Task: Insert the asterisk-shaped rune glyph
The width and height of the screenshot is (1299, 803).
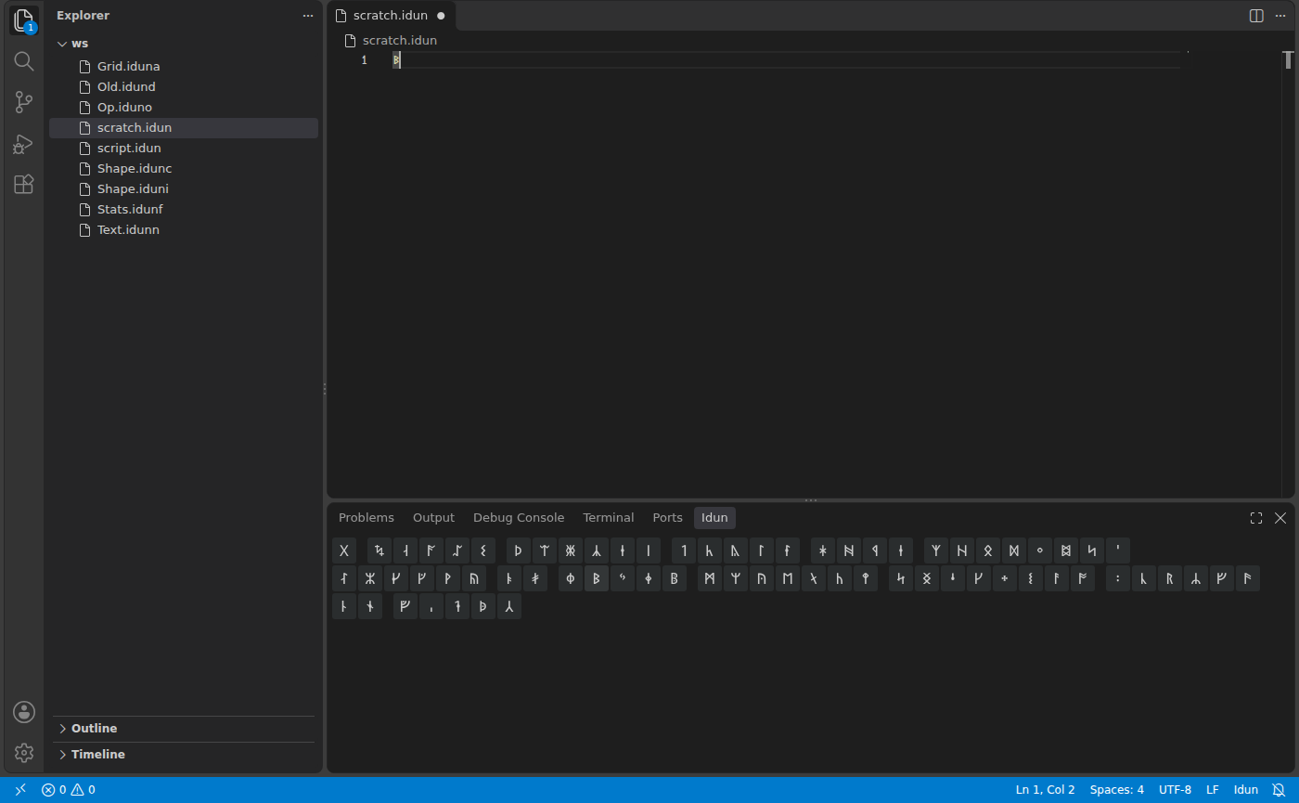Action: click(823, 550)
